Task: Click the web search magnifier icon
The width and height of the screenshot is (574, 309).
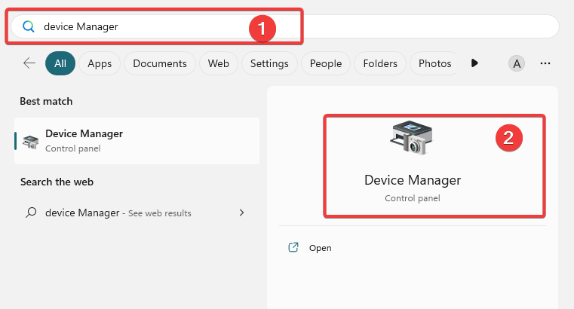Action: (31, 213)
